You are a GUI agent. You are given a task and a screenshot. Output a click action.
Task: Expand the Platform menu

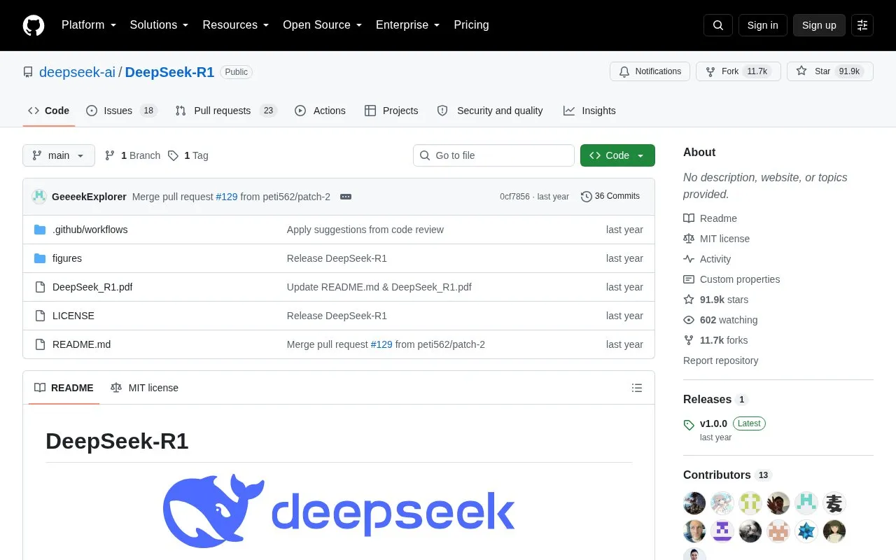[x=89, y=25]
